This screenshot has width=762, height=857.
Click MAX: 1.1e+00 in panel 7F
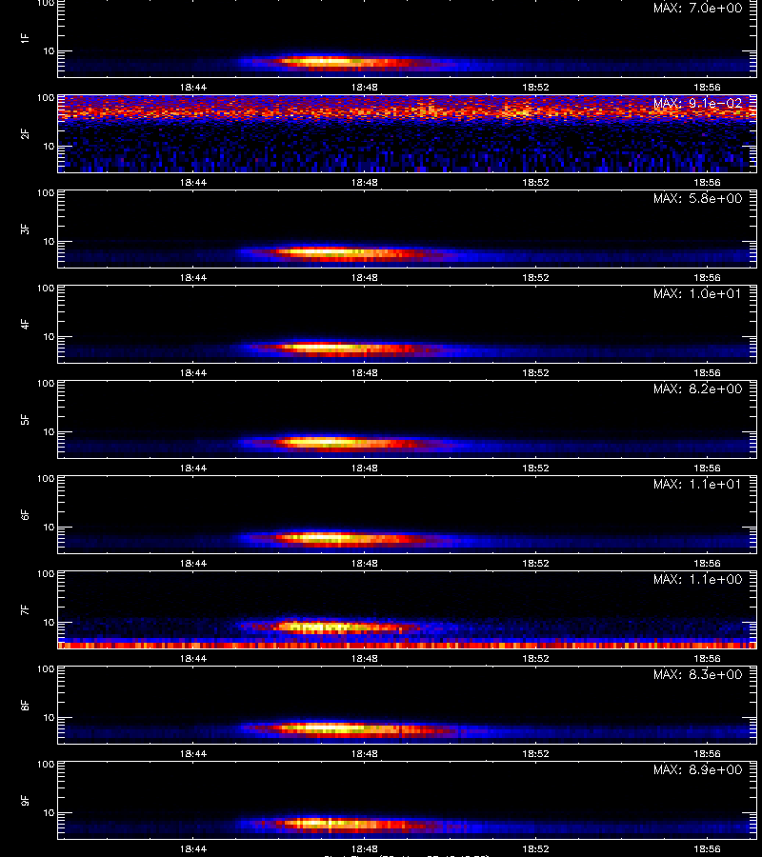pos(697,579)
